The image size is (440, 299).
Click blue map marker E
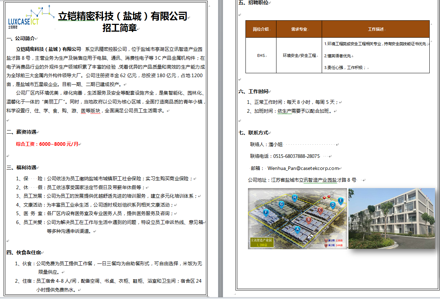[x=341, y=201]
